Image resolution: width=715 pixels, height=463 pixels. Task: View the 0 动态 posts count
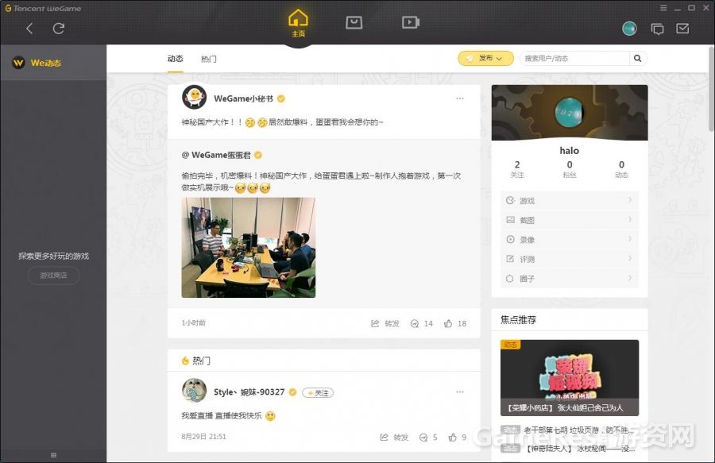click(621, 169)
